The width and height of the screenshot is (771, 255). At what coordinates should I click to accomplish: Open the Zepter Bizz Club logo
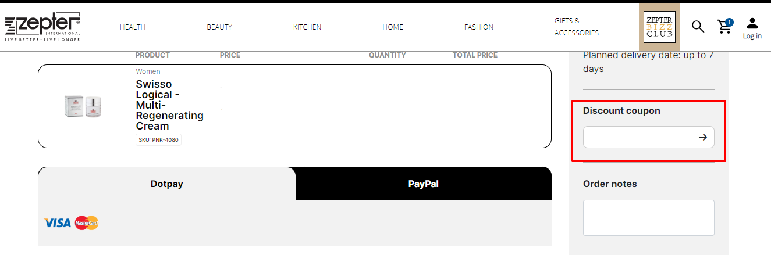pyautogui.click(x=659, y=27)
